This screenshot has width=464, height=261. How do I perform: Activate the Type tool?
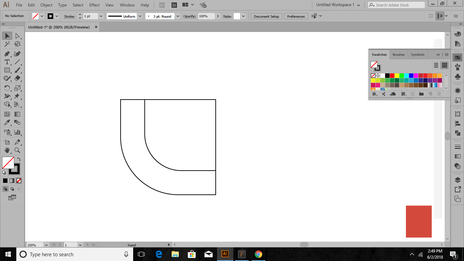pos(7,62)
